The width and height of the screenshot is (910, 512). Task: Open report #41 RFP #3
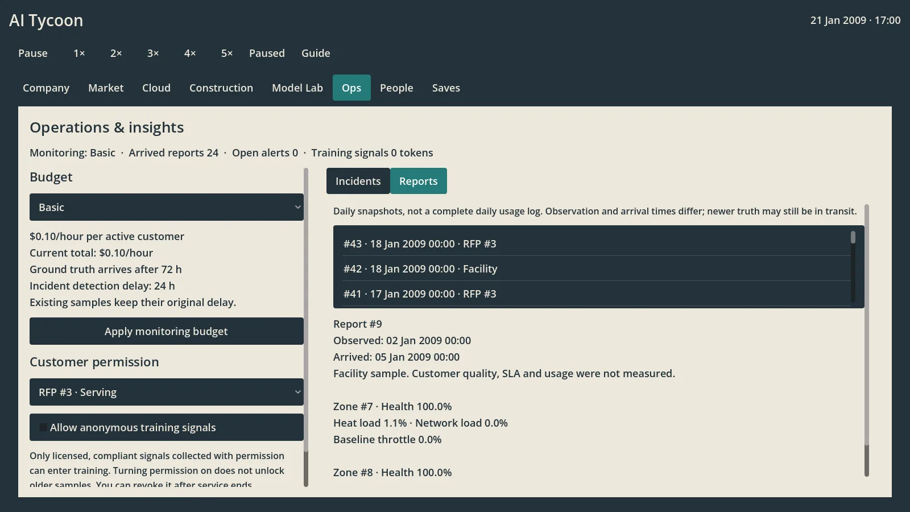597,294
